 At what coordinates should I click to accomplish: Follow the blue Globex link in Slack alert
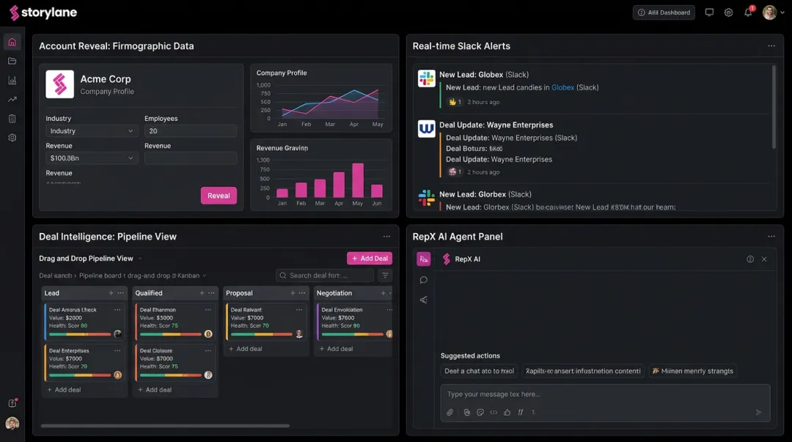tap(562, 87)
